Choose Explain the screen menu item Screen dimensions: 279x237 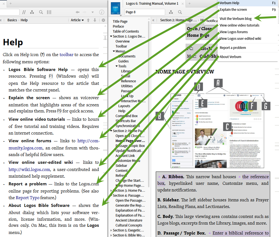[248, 10]
